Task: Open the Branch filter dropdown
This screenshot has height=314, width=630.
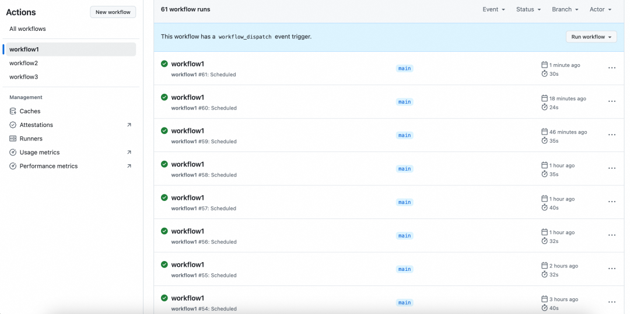Action: (x=565, y=9)
